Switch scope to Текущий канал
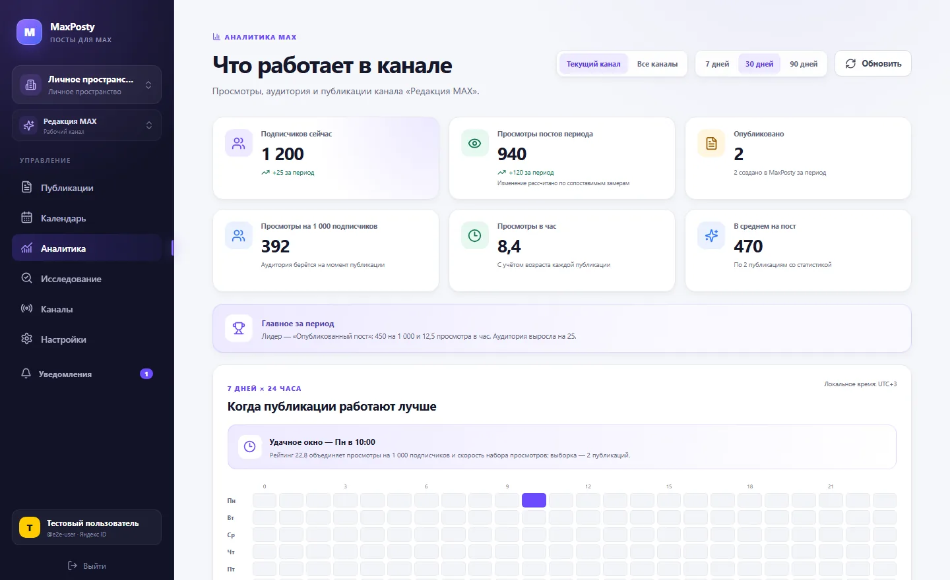This screenshot has width=950, height=580. click(593, 64)
